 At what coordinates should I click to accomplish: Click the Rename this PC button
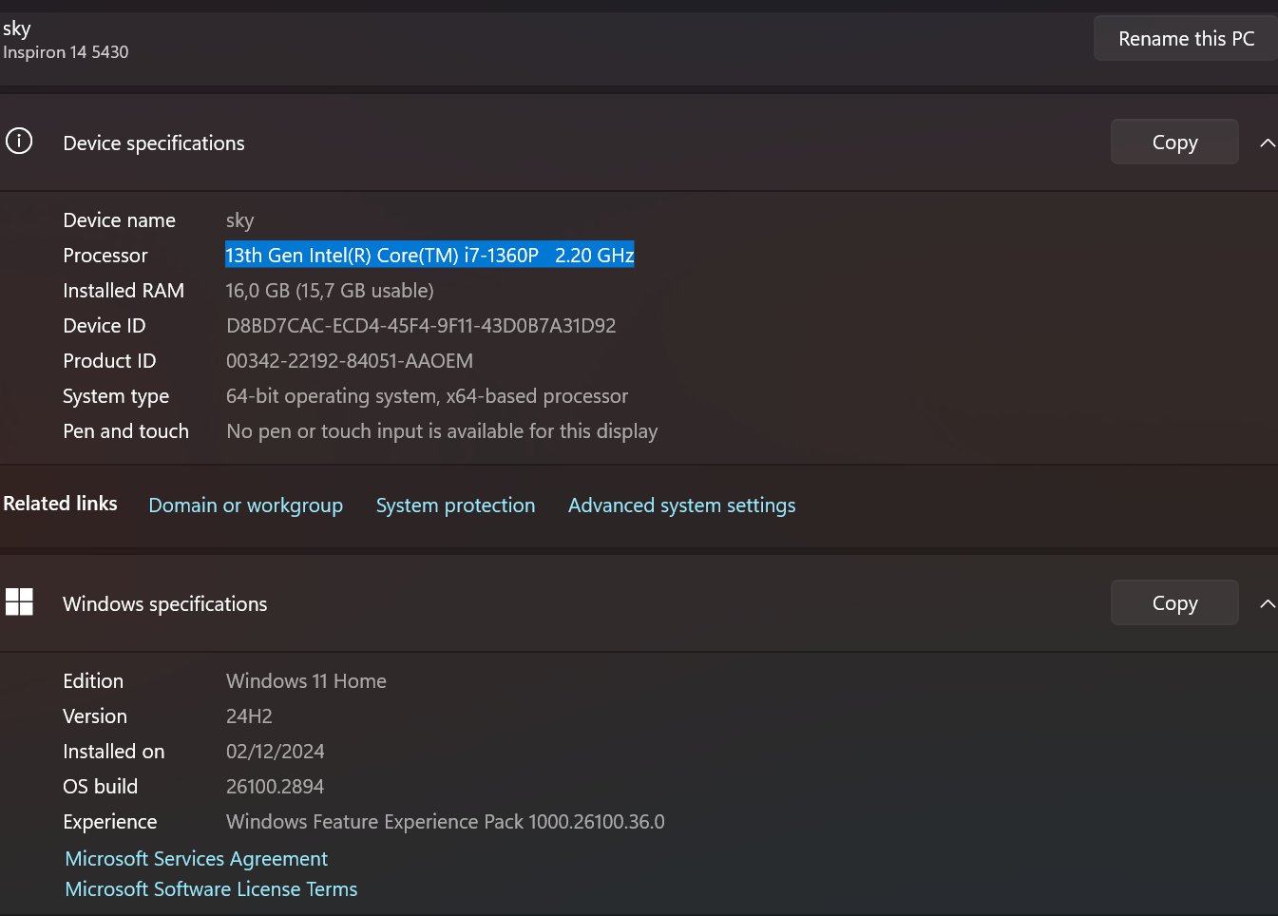pyautogui.click(x=1186, y=39)
